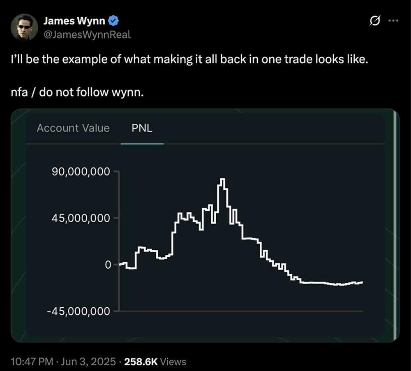Screen dimensions: 411x371
Task: Click the 45,000,000 axis label
Action: pos(81,218)
